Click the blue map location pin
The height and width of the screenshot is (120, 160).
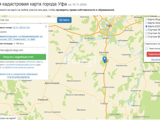[x=104, y=59]
